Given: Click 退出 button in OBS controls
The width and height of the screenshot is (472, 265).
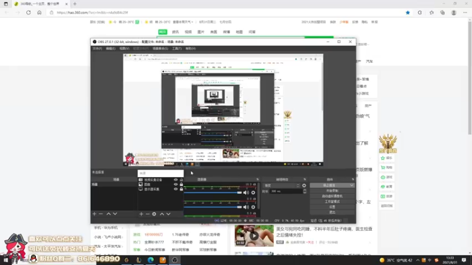Looking at the screenshot, I should [x=332, y=213].
